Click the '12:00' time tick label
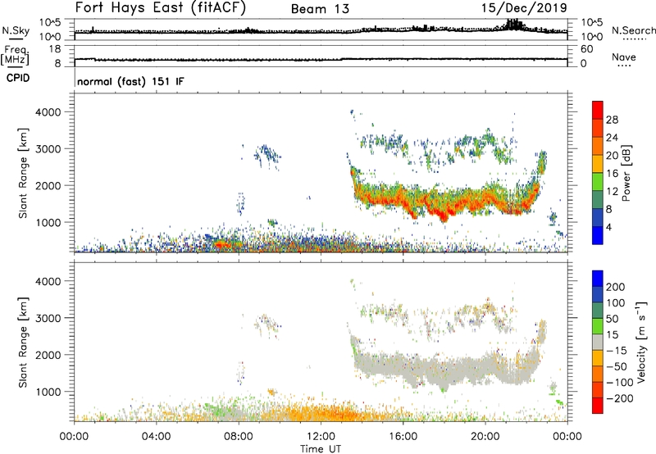Screen dimensions: 656x454 pos(321,437)
